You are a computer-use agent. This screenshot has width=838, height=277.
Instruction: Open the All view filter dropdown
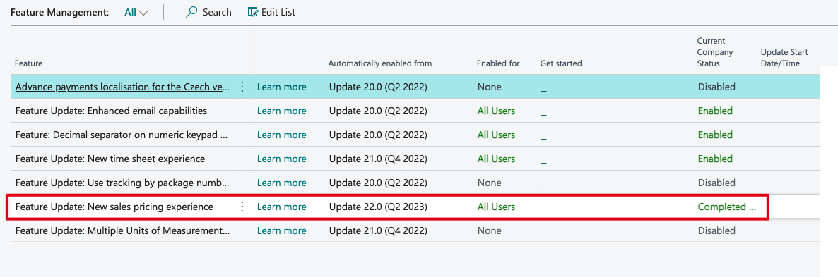tap(136, 12)
